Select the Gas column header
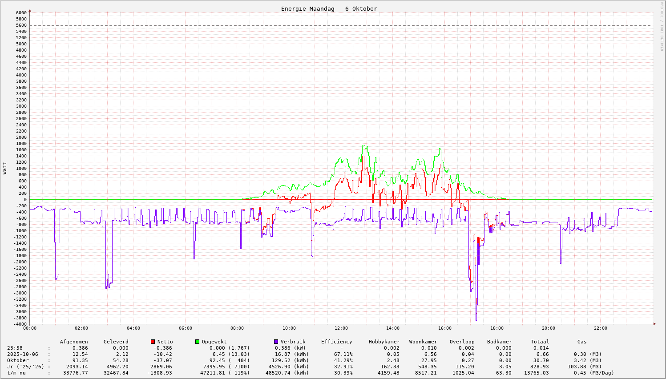 582,342
